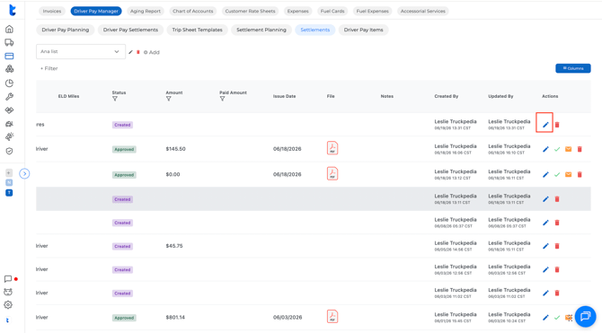Click the Driver Pay Manager pill
The width and height of the screenshot is (602, 333).
[x=96, y=11]
